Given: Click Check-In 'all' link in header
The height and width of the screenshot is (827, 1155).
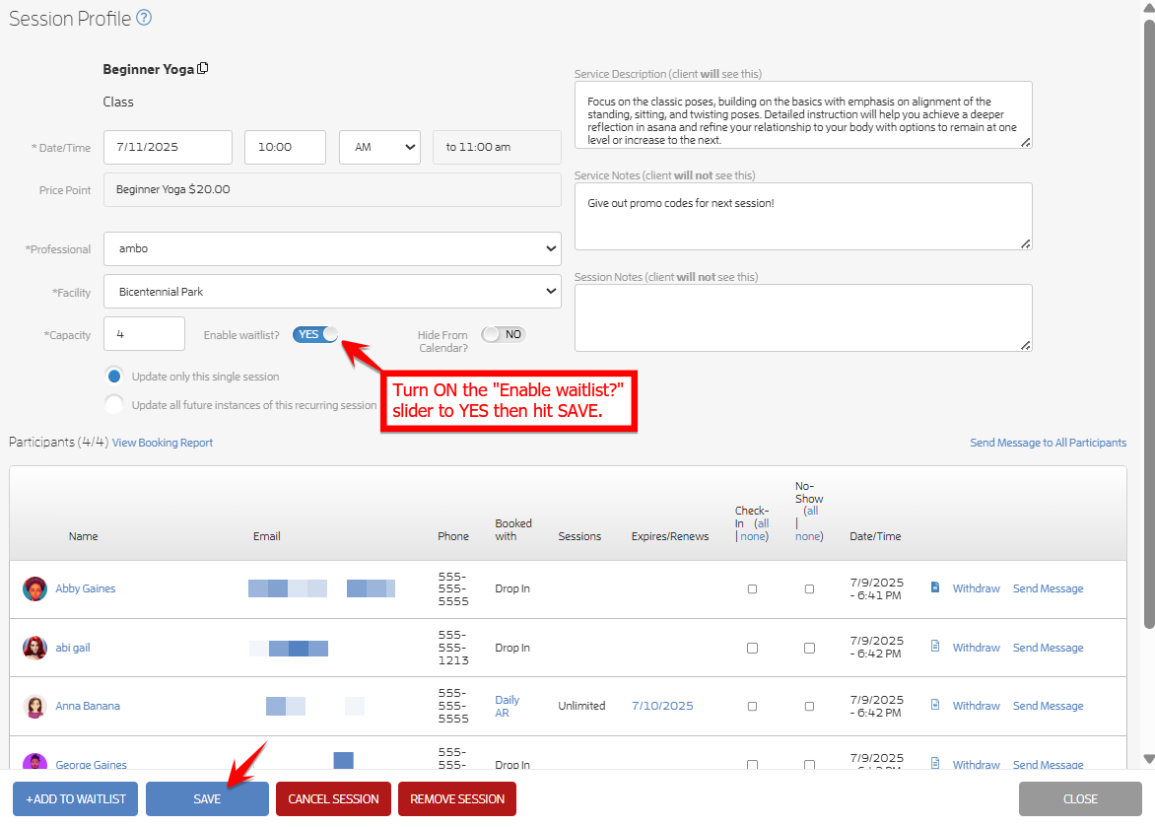Looking at the screenshot, I should click(763, 523).
